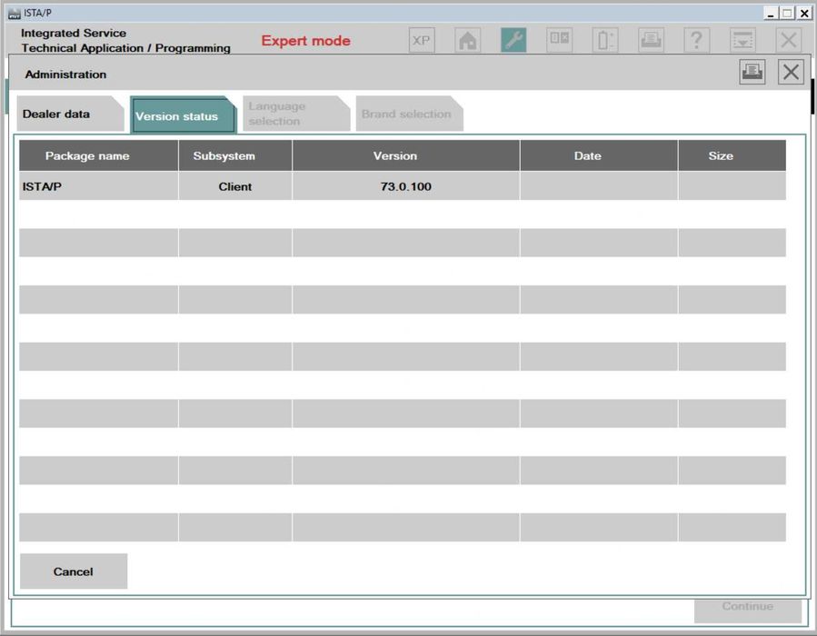817x636 pixels.
Task: Minimize the ISTA/P window
Action: (x=772, y=13)
